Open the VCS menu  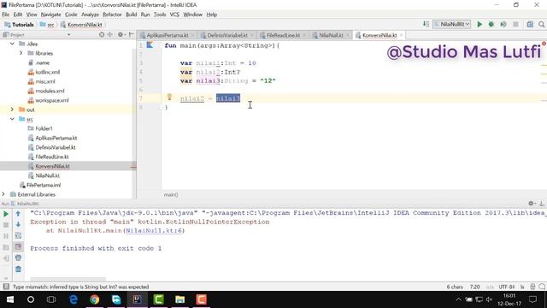[x=174, y=15]
